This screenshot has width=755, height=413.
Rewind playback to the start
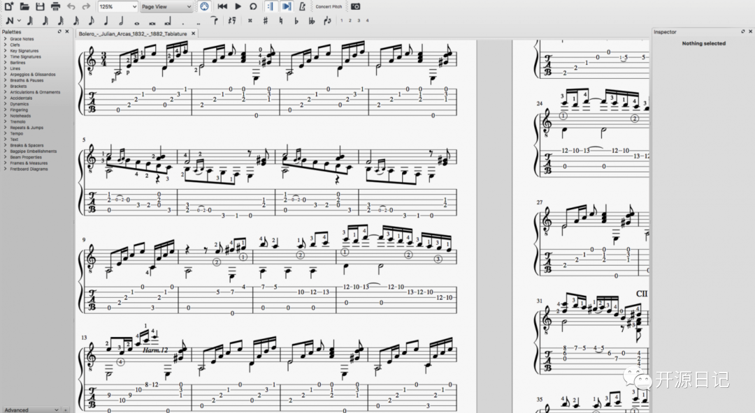pos(222,7)
